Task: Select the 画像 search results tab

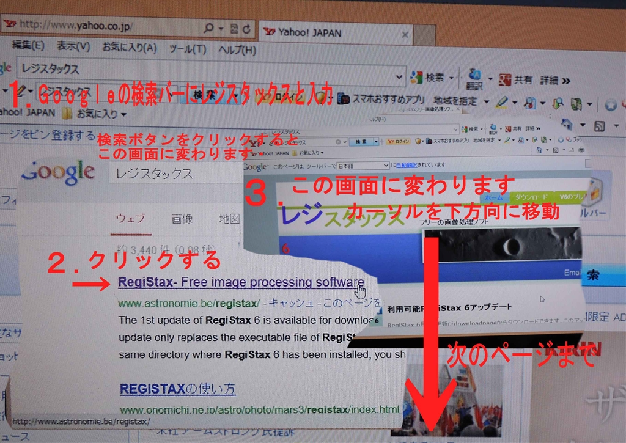Action: pyautogui.click(x=182, y=219)
